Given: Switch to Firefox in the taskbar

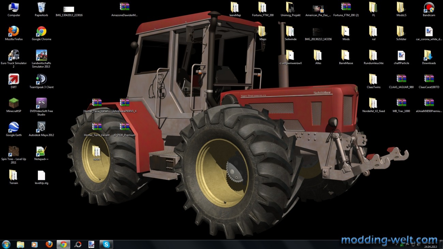Looking at the screenshot, I should point(49,244).
